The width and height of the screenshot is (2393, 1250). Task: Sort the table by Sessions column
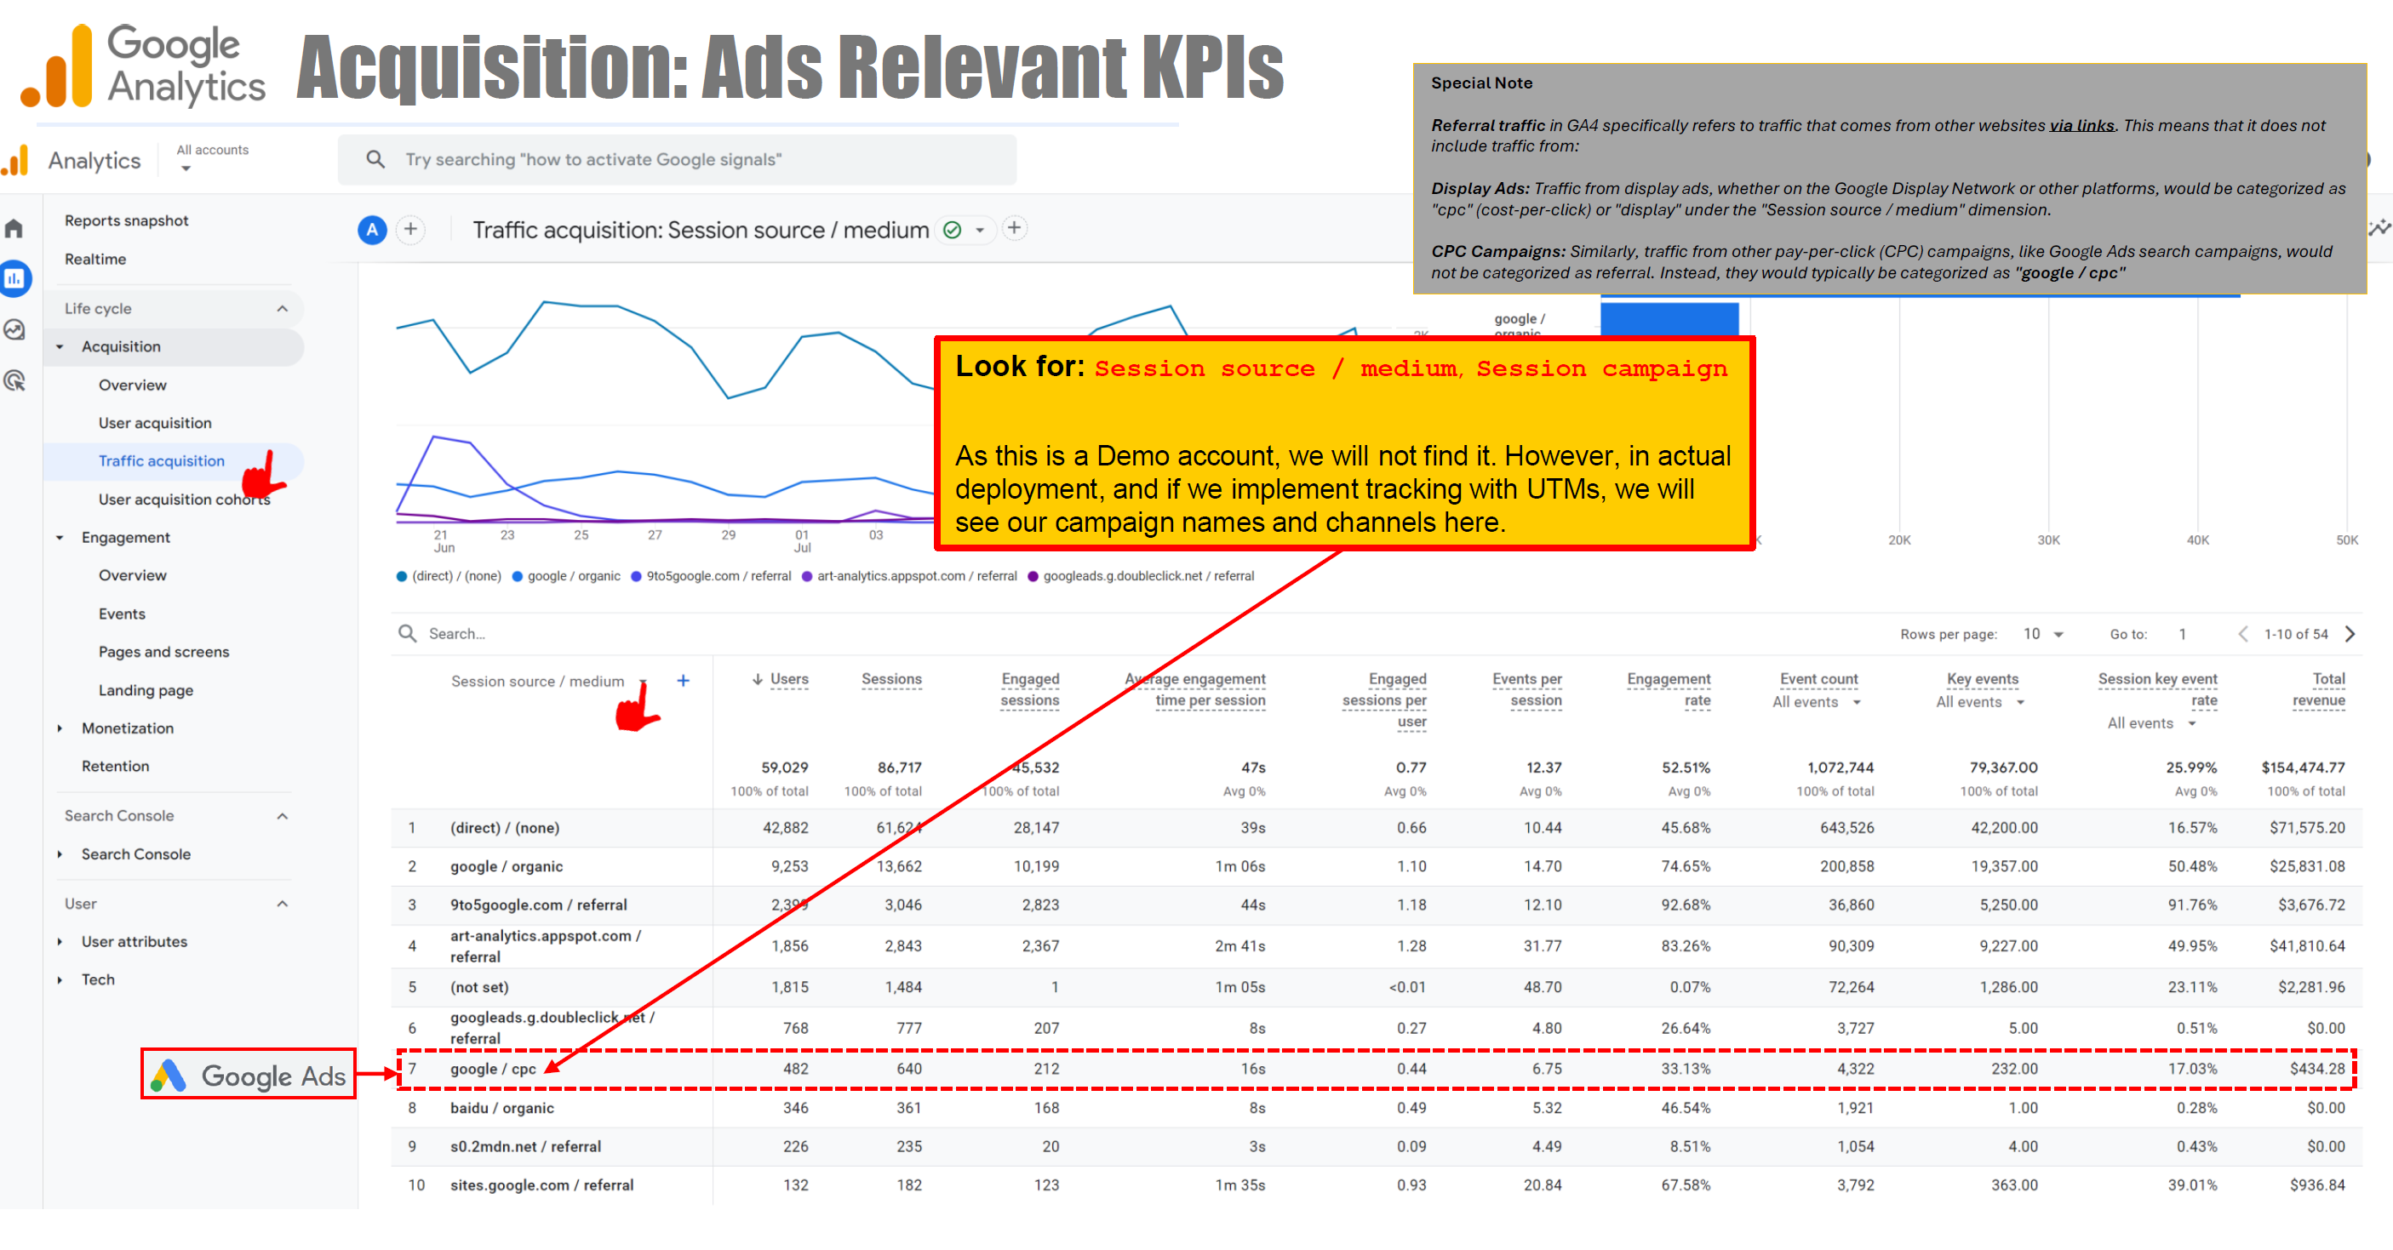click(890, 679)
